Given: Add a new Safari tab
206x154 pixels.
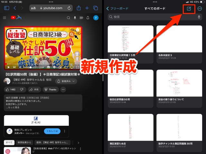Looking at the screenshot, I should [87, 8].
